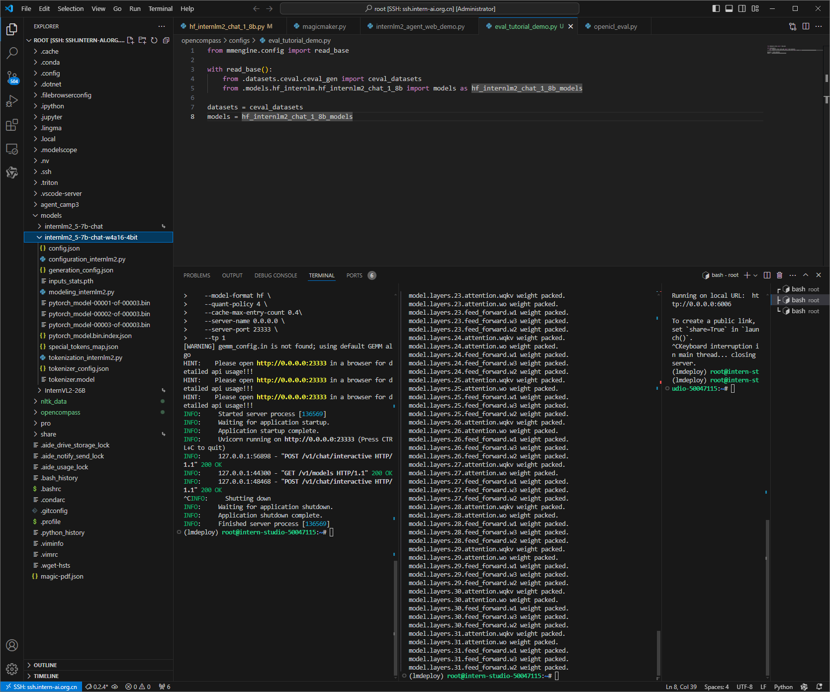Create a new terminal with plus icon
The width and height of the screenshot is (830, 692).
(x=747, y=275)
